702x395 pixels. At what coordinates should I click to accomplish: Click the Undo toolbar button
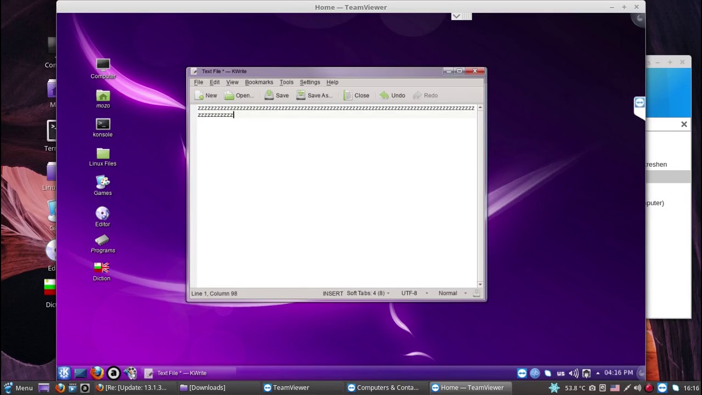point(392,95)
